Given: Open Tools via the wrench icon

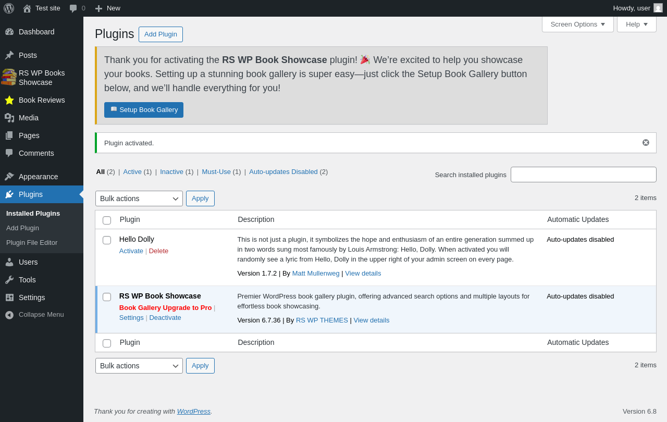Looking at the screenshot, I should coord(9,280).
